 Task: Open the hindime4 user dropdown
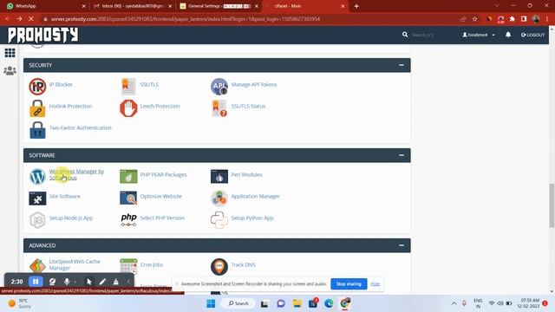(479, 35)
